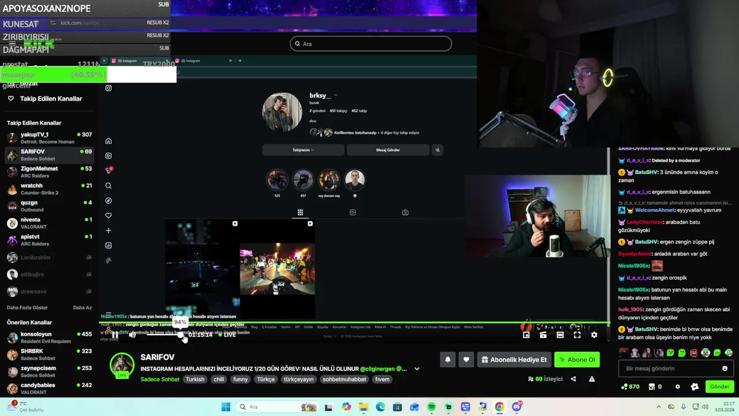
Task: Open channel points 870 balance
Action: [x=630, y=387]
